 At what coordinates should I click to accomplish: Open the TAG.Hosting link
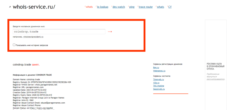(159, 86)
